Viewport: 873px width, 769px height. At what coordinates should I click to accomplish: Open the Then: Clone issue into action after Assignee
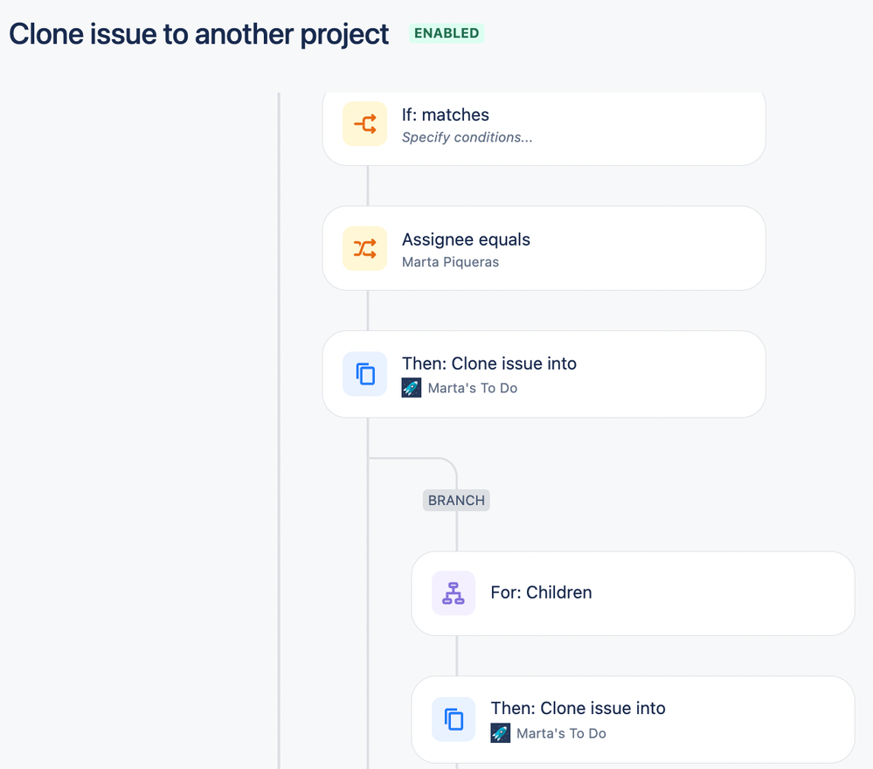pos(544,374)
